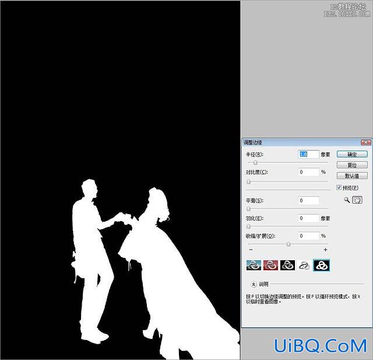Click the 平滑 smooth value field
373x360 pixels.
308,201
